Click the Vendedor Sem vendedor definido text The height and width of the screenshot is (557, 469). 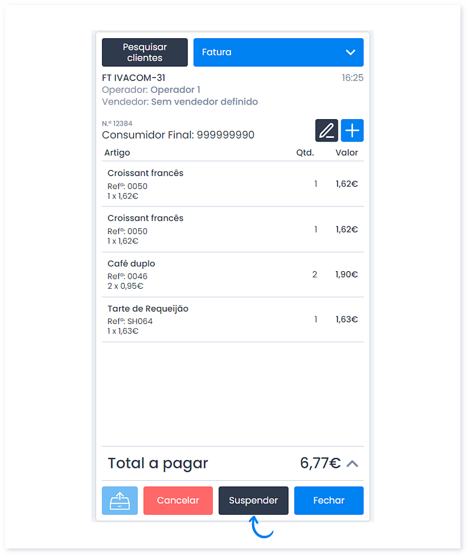click(180, 102)
